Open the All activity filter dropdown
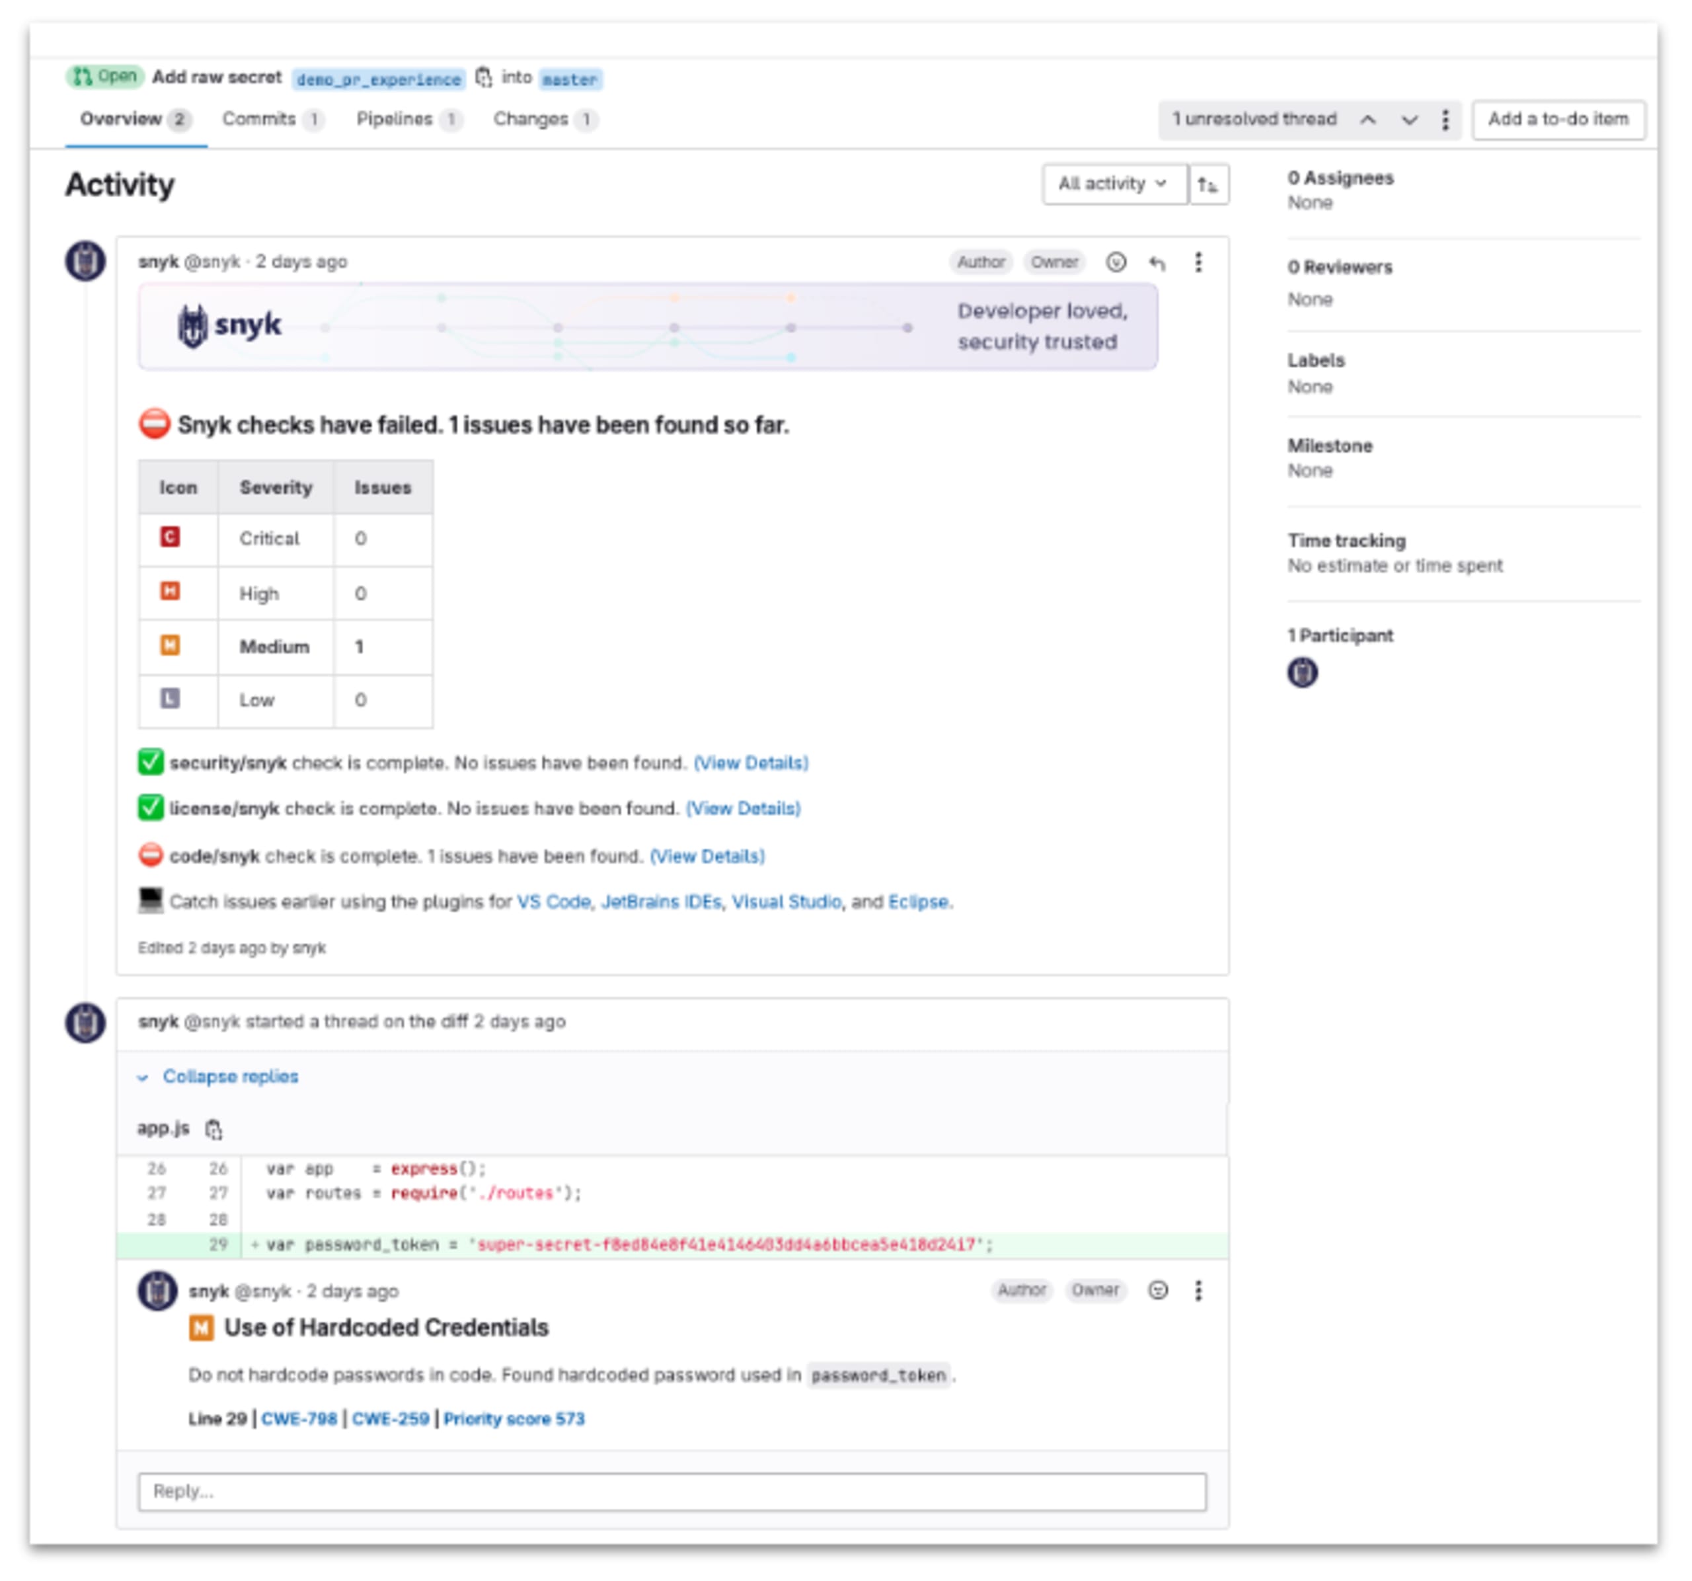This screenshot has width=1692, height=1581. [1114, 184]
